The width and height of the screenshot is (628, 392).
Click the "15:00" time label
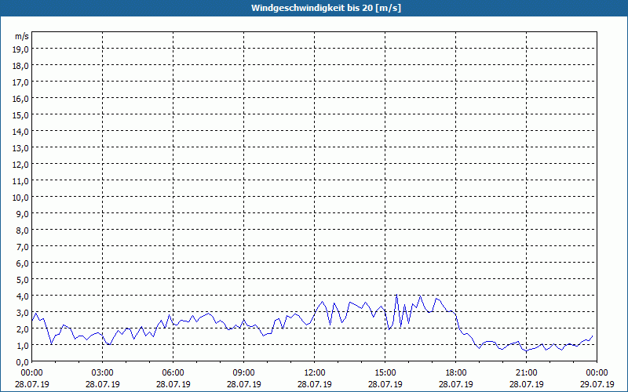coord(385,373)
